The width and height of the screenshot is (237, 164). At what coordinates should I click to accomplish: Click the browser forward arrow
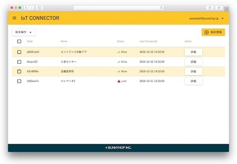[31, 8]
